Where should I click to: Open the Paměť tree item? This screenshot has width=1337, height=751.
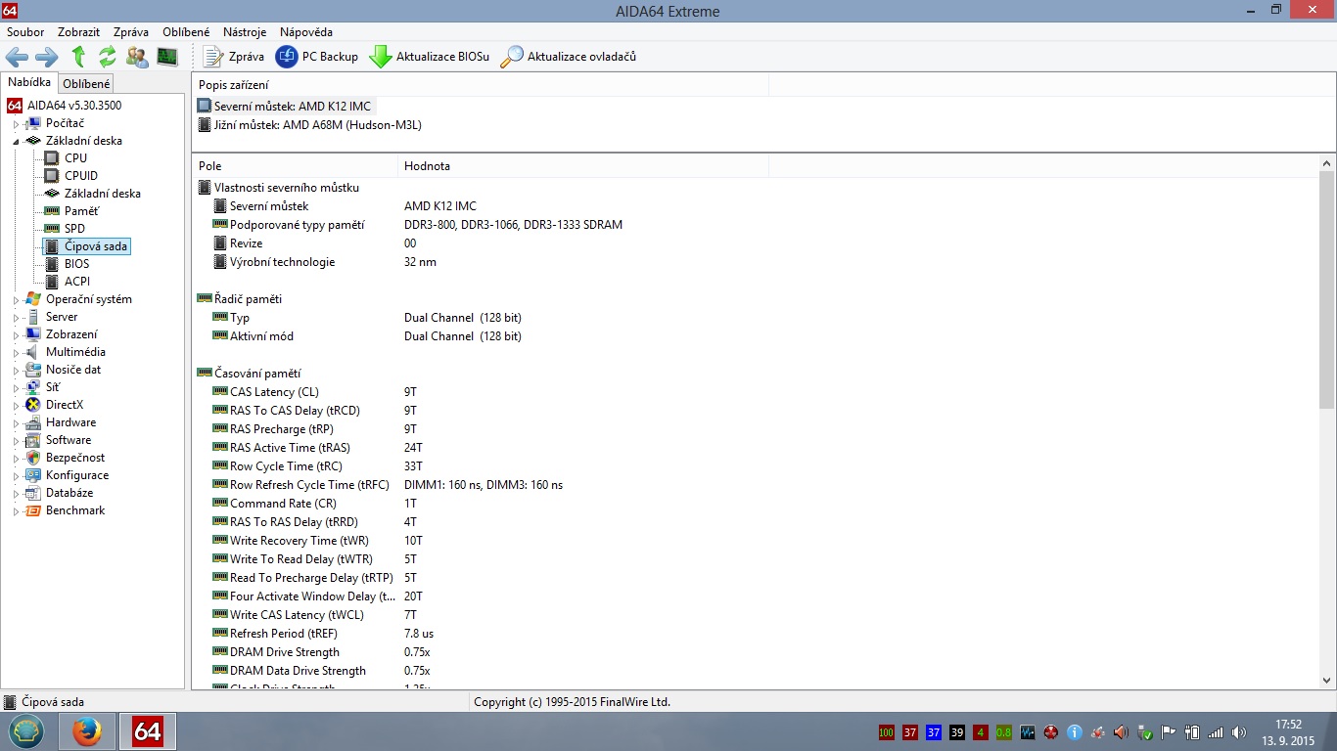tap(81, 211)
